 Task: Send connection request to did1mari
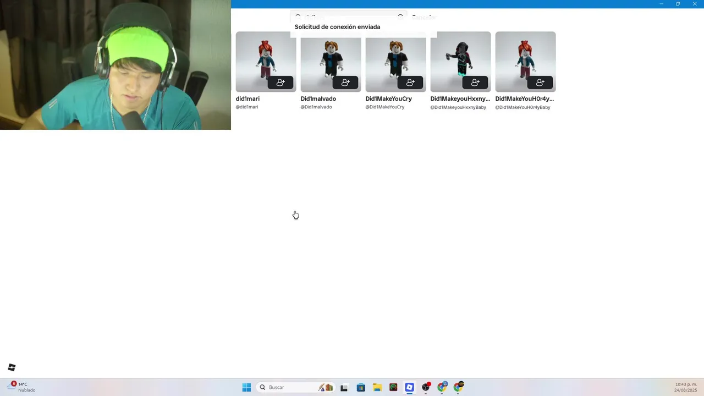point(280,82)
